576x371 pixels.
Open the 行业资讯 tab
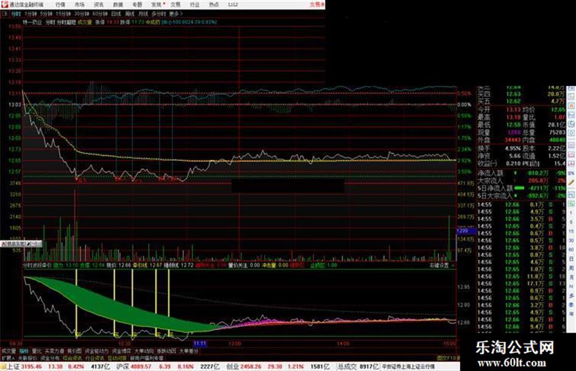[x=94, y=358]
